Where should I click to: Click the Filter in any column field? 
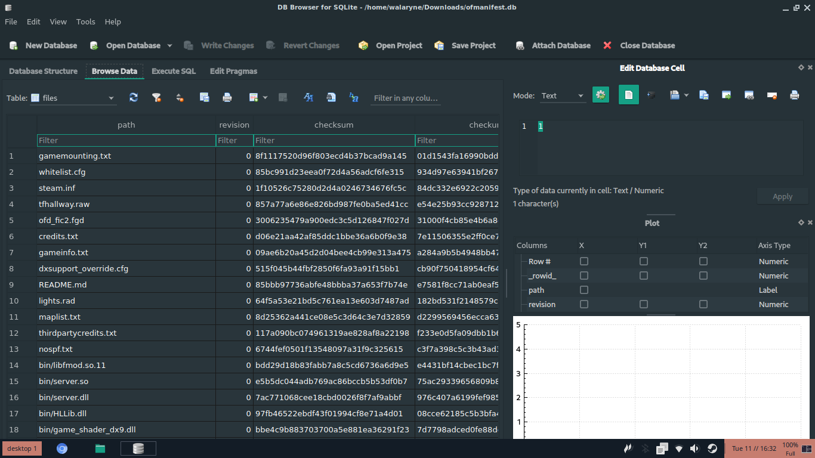coord(406,98)
